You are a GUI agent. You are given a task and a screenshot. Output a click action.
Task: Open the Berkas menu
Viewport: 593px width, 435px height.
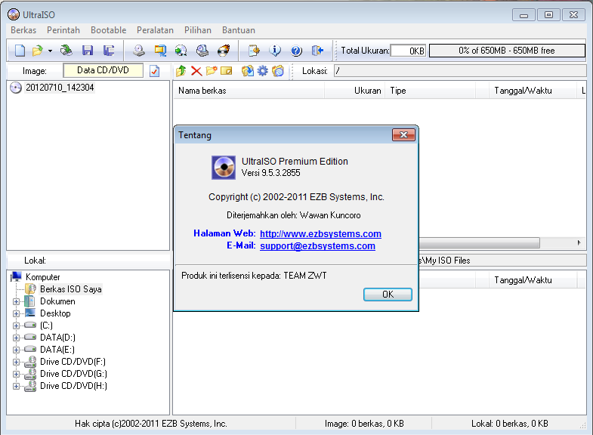click(x=23, y=30)
